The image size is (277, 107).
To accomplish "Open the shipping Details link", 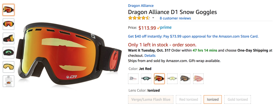I will tap(150, 56).
